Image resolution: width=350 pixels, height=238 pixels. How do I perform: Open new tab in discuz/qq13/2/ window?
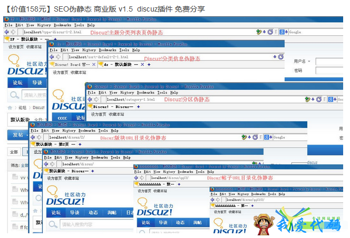click(x=252, y=206)
